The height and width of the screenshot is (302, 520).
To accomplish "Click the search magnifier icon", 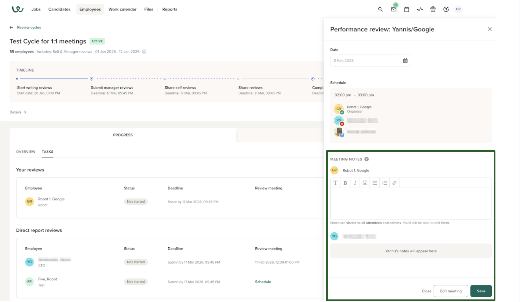I will point(380,9).
